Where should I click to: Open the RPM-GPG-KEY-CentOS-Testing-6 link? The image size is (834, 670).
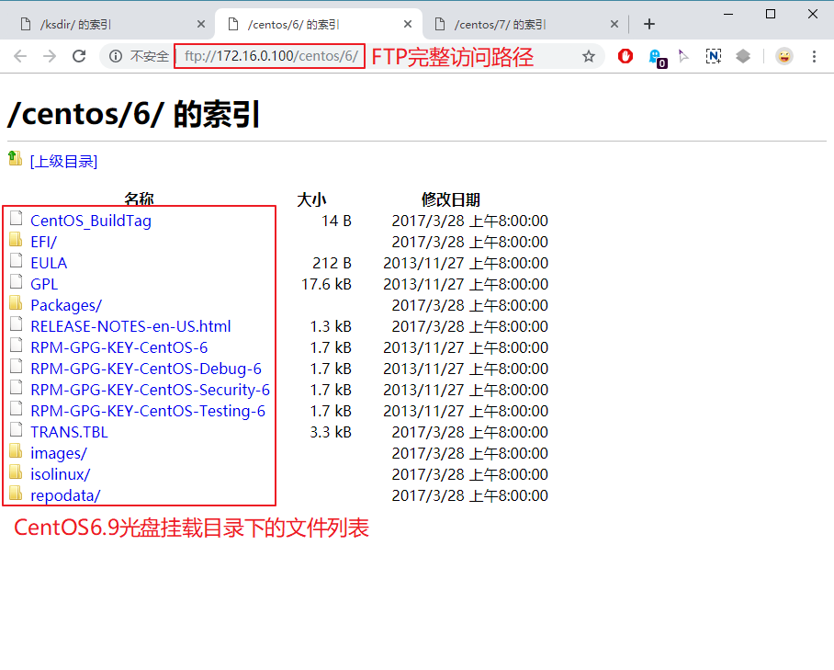click(148, 411)
